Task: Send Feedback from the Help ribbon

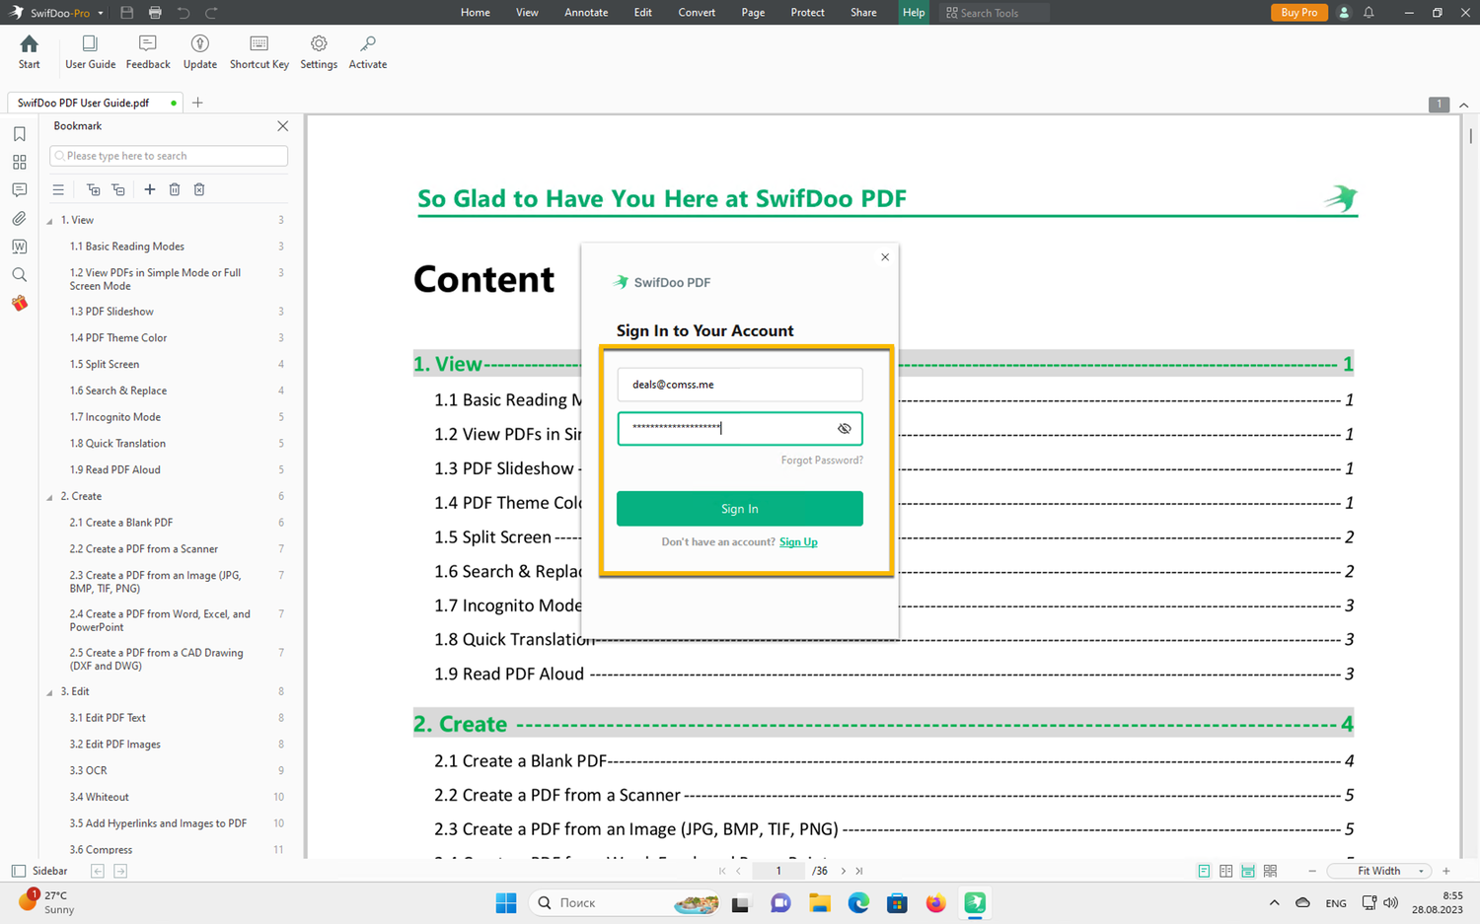Action: [148, 52]
